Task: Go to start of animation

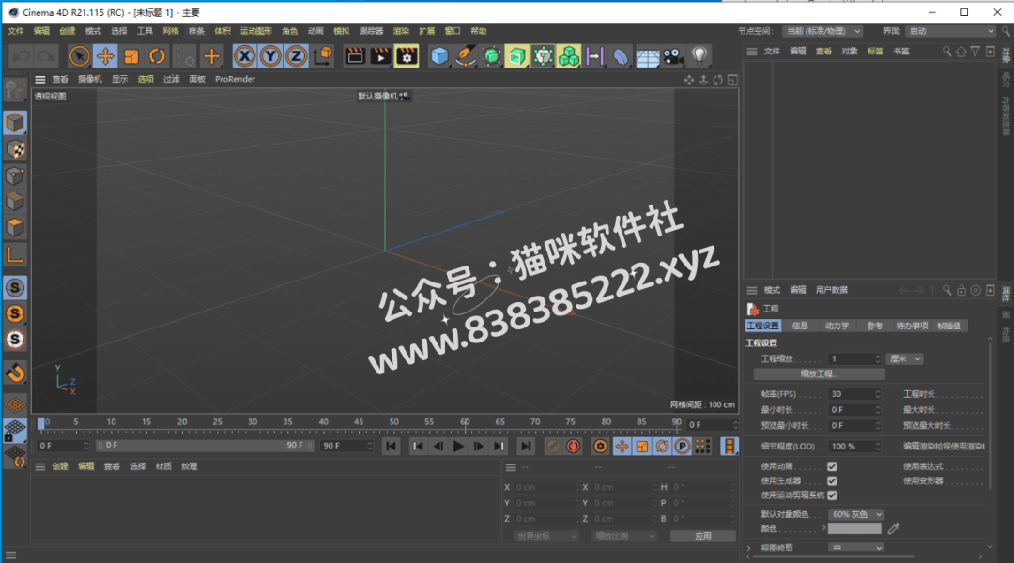Action: pos(391,446)
